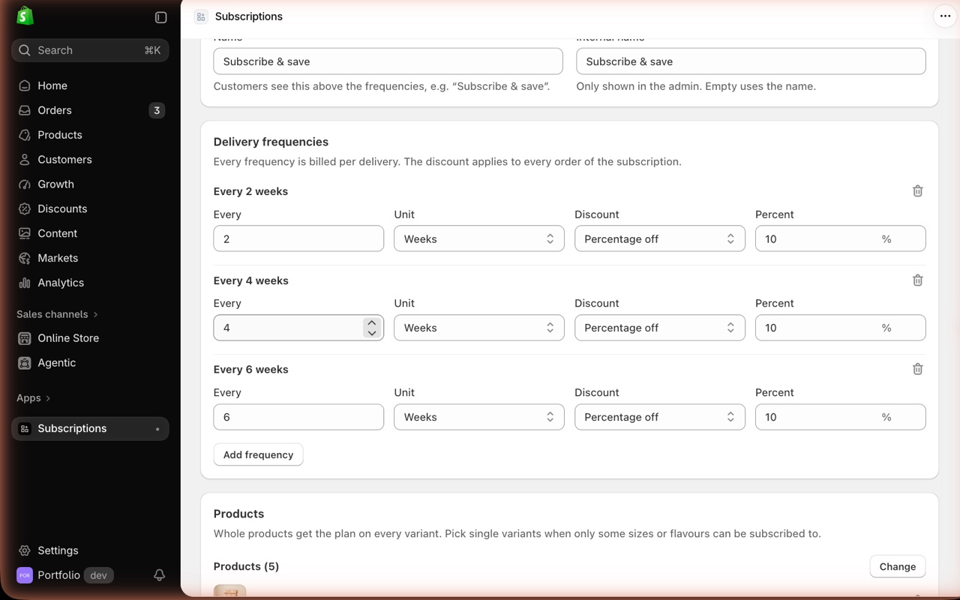960x600 pixels.
Task: Open the Products section in sidebar
Action: 90,135
